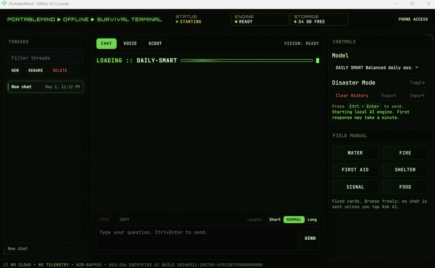Click the 'New chat' label below thread list
Image resolution: width=435 pixels, height=268 pixels.
(18, 248)
